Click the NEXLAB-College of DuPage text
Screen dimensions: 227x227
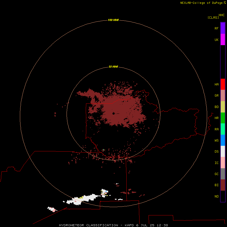pos(201,3)
